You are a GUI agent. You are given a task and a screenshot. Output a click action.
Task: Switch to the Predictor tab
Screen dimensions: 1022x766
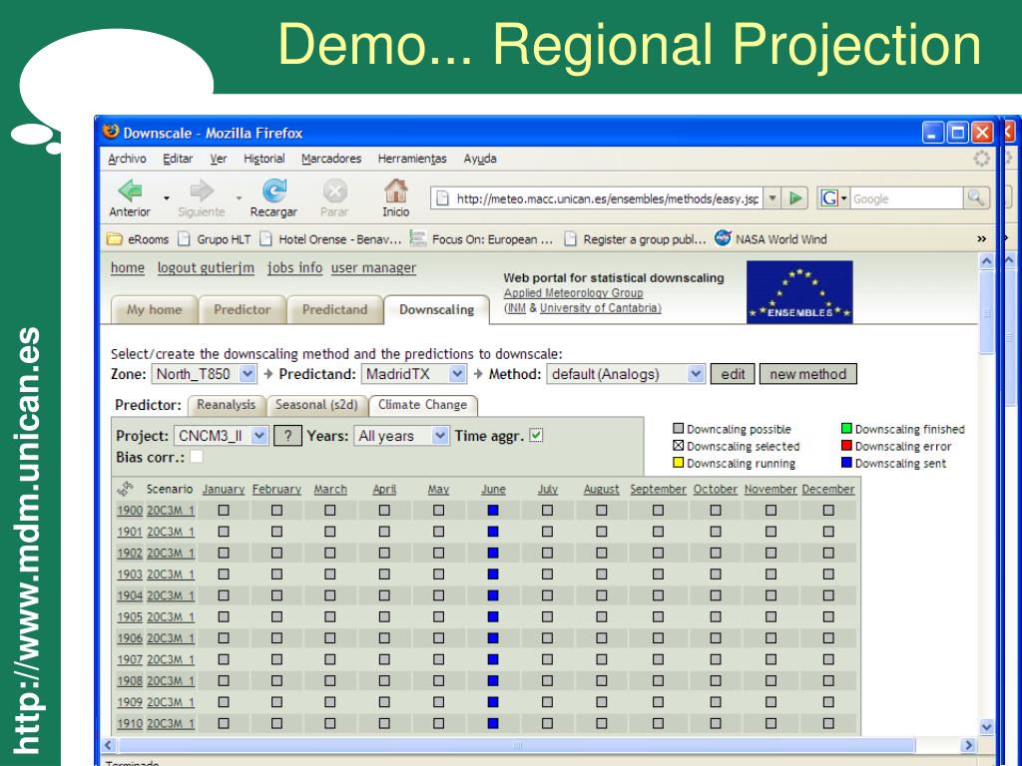click(x=242, y=309)
